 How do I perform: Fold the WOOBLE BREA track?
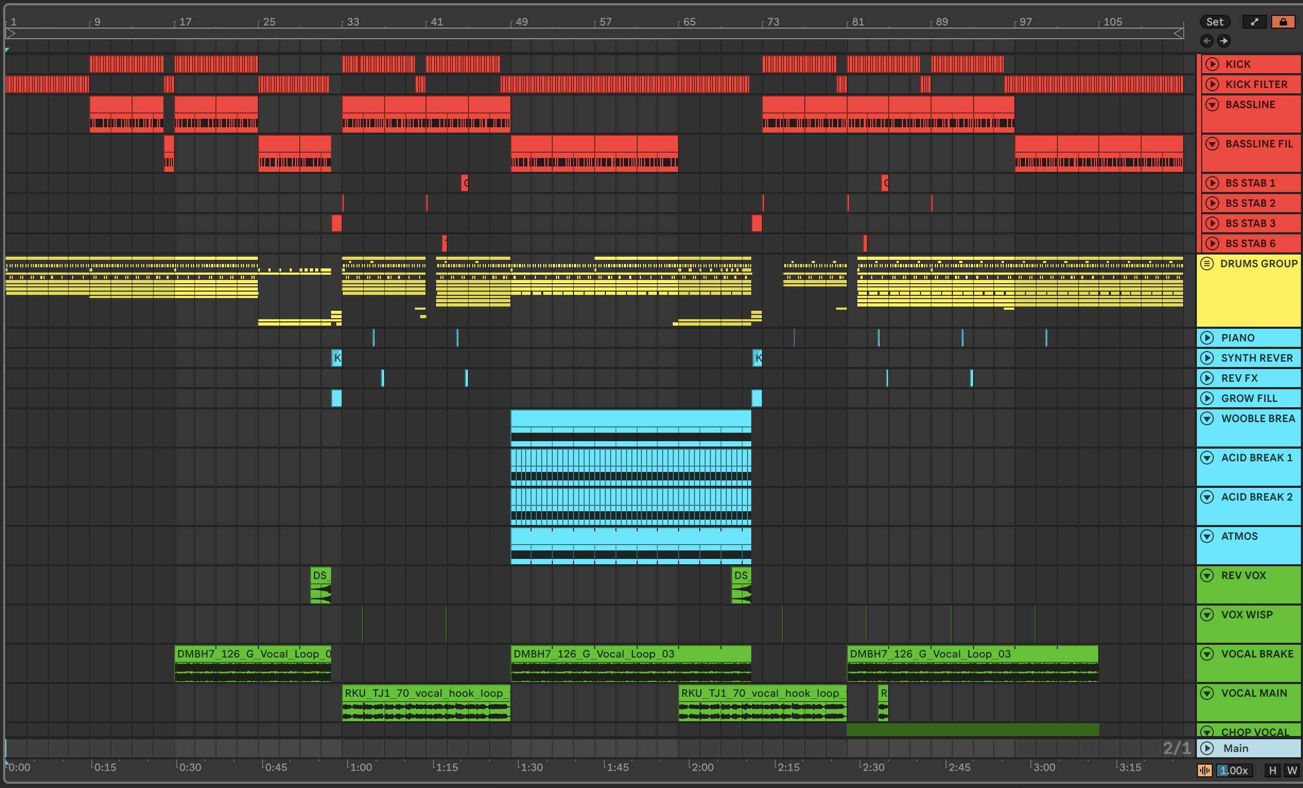1207,418
